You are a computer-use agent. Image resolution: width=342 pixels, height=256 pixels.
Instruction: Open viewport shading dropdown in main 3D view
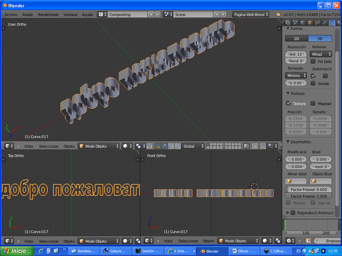(x=127, y=146)
